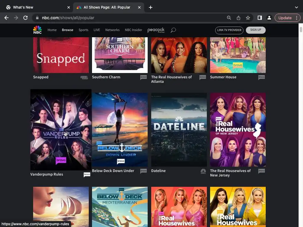Click the Chrome Update button

[285, 18]
